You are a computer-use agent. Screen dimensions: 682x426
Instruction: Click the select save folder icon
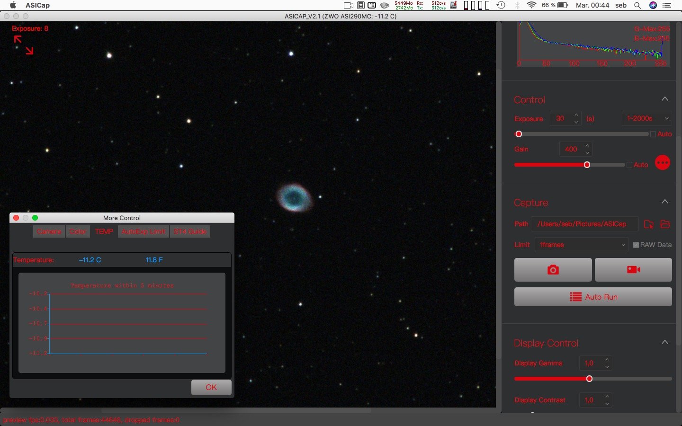pos(648,224)
